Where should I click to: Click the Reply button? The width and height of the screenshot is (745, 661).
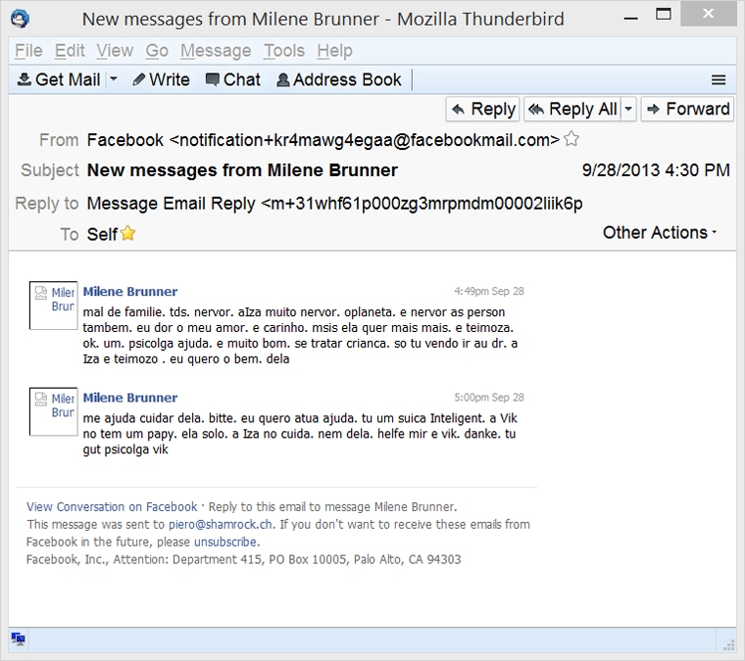pos(483,109)
